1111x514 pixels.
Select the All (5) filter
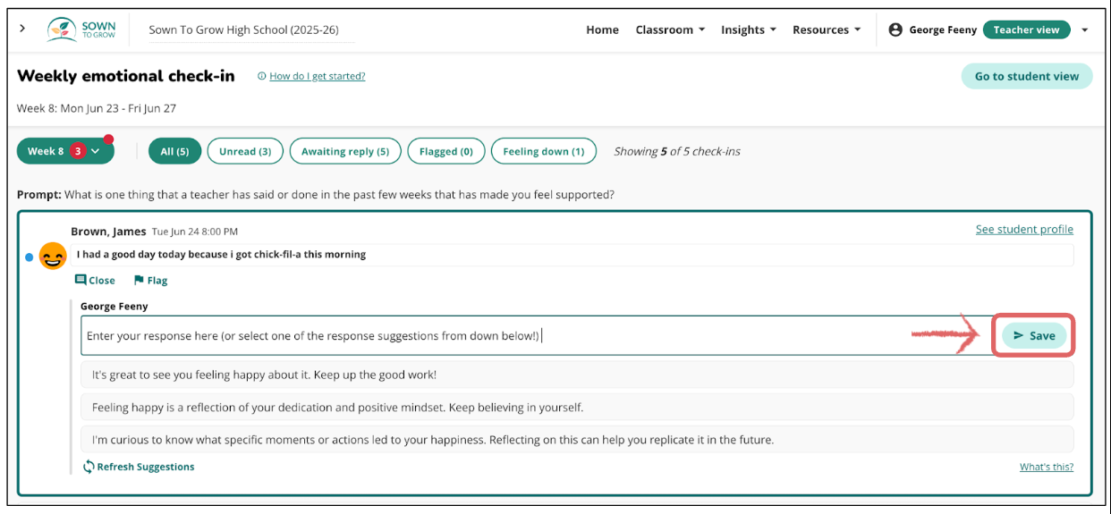point(174,151)
